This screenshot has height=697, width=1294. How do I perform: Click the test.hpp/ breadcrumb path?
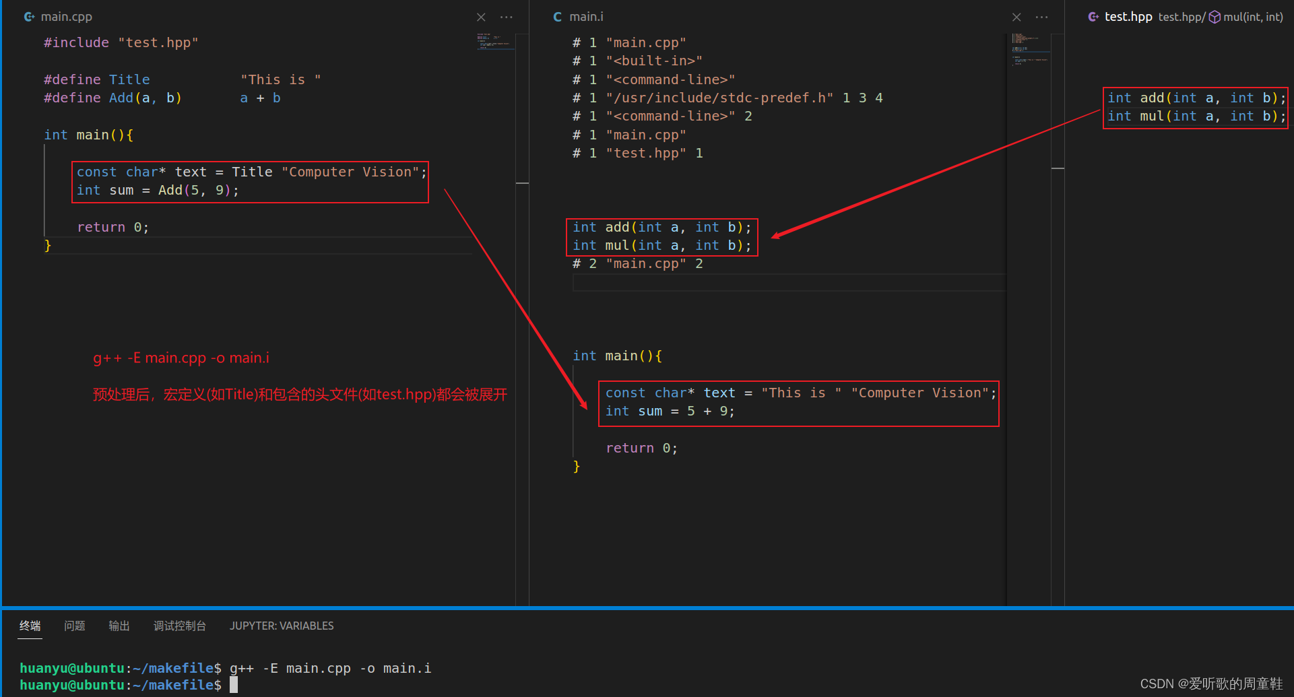1182,17
